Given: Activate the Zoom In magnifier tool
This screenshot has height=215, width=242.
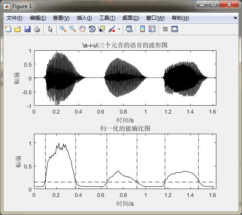Looking at the screenshot, I should click(63, 29).
